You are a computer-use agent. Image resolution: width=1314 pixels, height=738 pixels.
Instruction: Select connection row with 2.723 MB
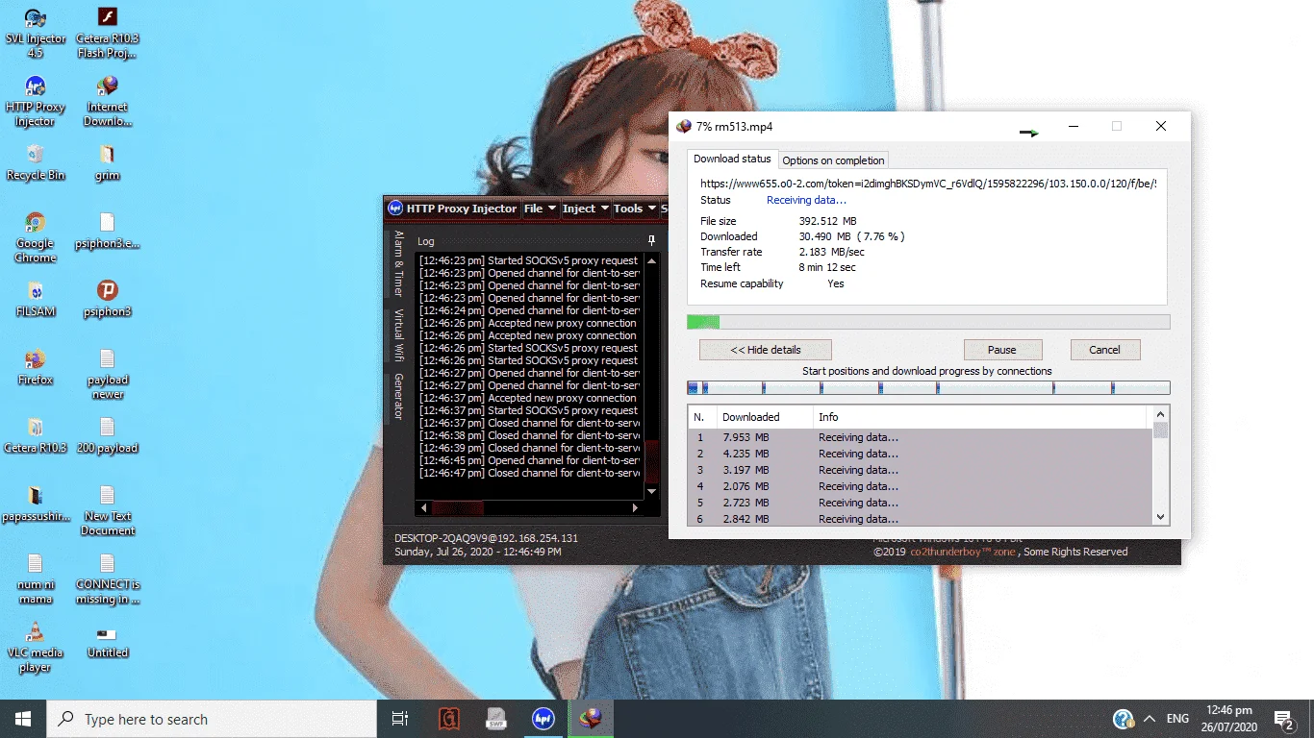tap(919, 503)
